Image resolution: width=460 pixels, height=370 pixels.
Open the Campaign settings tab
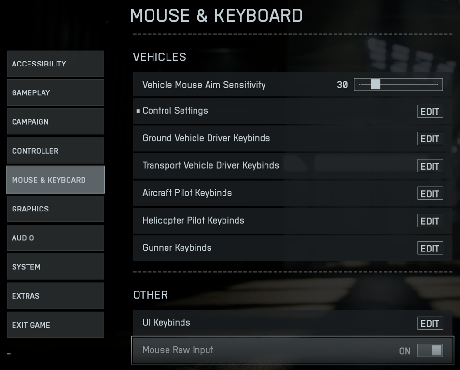(x=55, y=122)
